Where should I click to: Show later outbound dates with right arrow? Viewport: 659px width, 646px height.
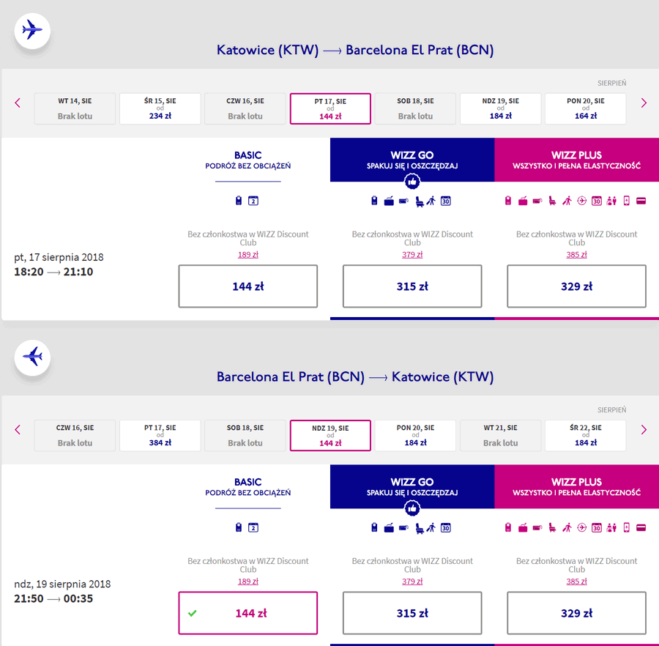point(644,103)
